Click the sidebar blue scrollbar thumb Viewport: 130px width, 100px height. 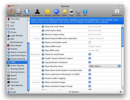coord(28,67)
